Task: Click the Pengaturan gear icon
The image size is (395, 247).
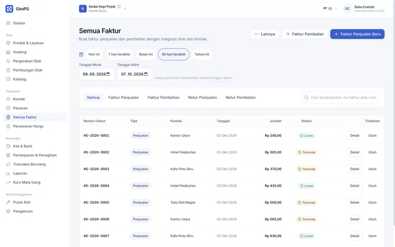Action: point(8,211)
